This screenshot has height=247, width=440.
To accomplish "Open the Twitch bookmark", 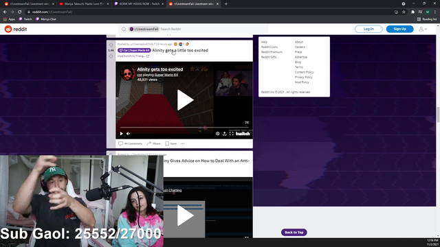I will coord(25,19).
